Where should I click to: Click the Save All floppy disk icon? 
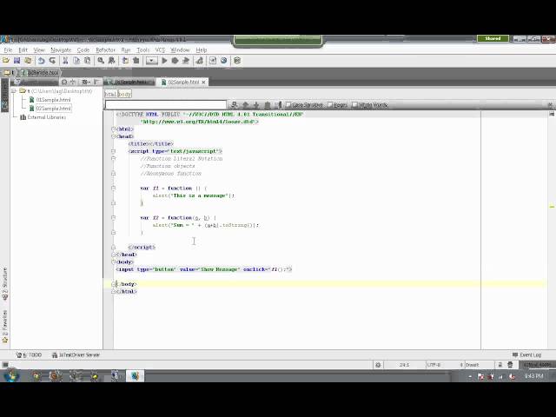(17, 61)
